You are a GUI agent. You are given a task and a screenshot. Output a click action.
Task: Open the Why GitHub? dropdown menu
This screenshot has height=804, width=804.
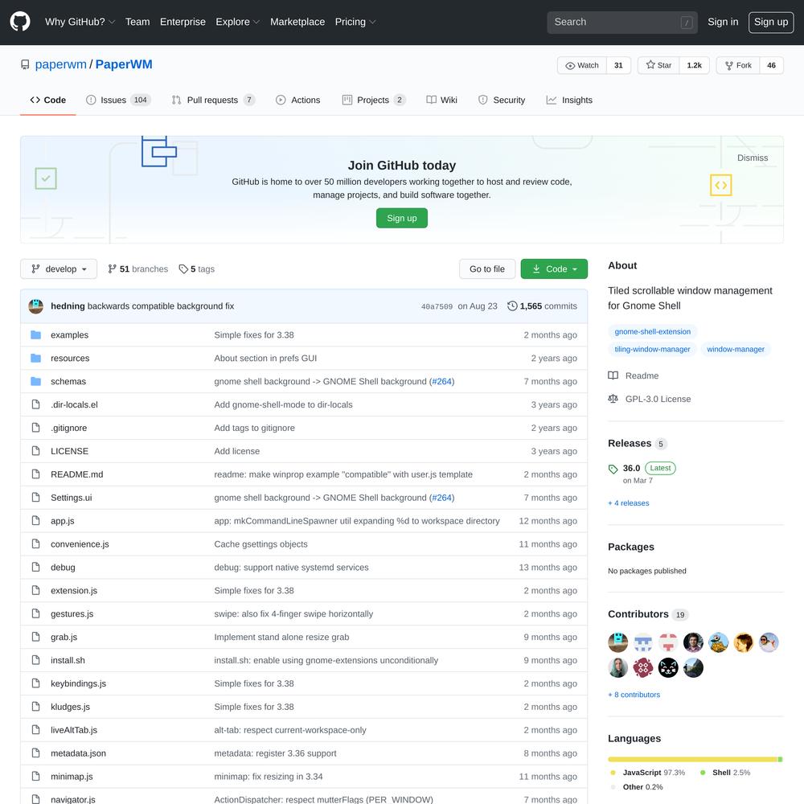(x=80, y=22)
